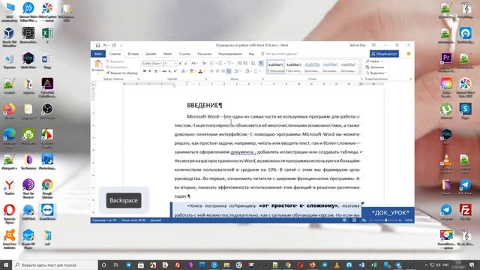Clear all formatting with the eraser icon

(x=204, y=63)
